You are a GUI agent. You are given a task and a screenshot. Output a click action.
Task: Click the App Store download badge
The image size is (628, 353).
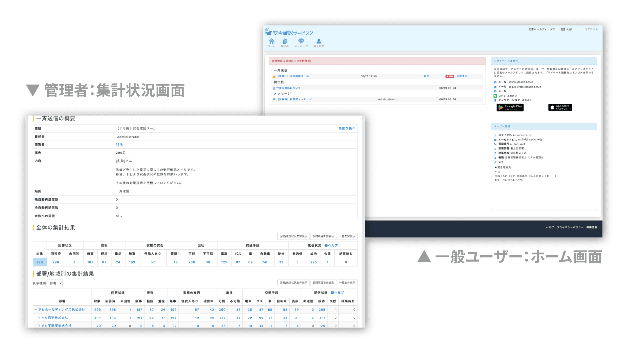(x=560, y=107)
